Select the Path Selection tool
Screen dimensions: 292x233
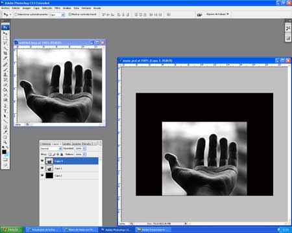click(x=5, y=116)
